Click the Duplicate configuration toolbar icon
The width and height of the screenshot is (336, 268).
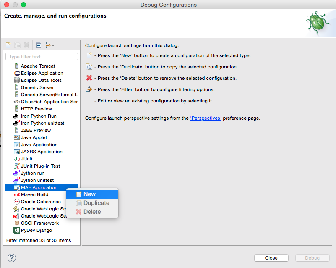tap(17, 45)
